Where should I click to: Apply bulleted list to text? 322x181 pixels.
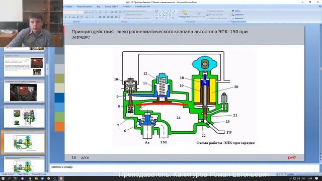pos(100,12)
